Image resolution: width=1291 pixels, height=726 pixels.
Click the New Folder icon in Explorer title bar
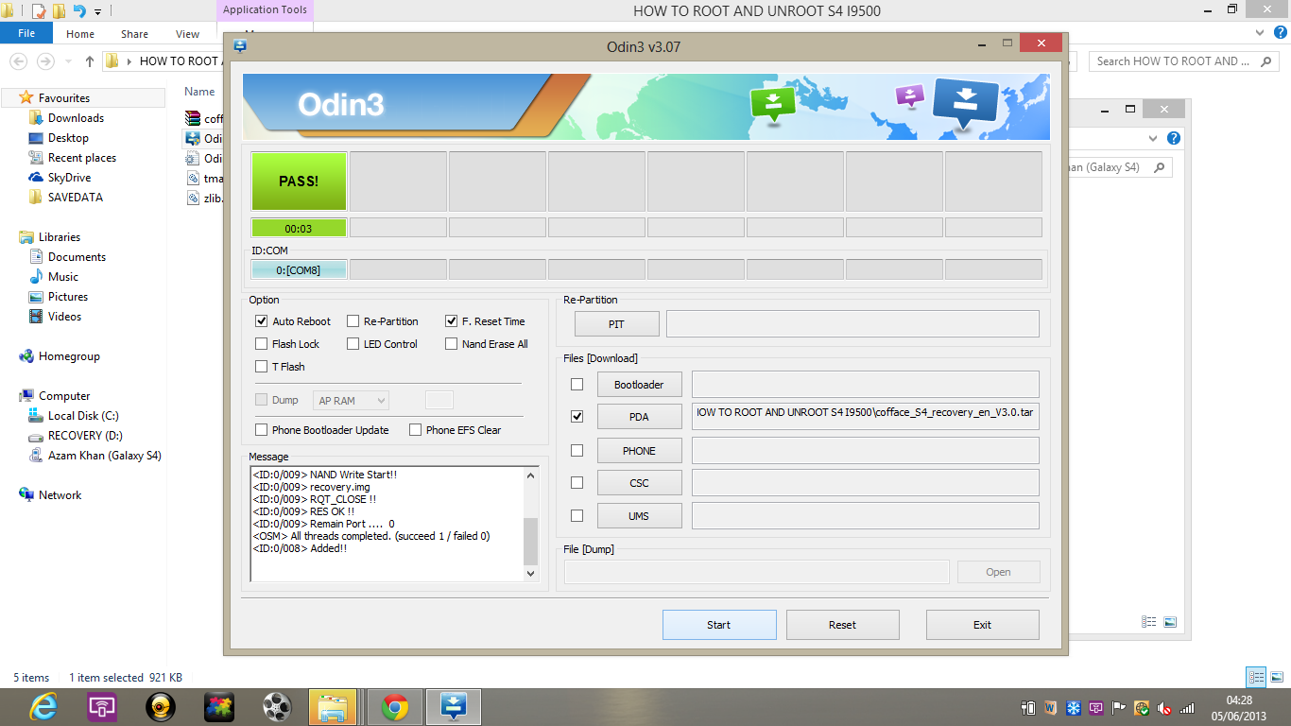point(59,11)
